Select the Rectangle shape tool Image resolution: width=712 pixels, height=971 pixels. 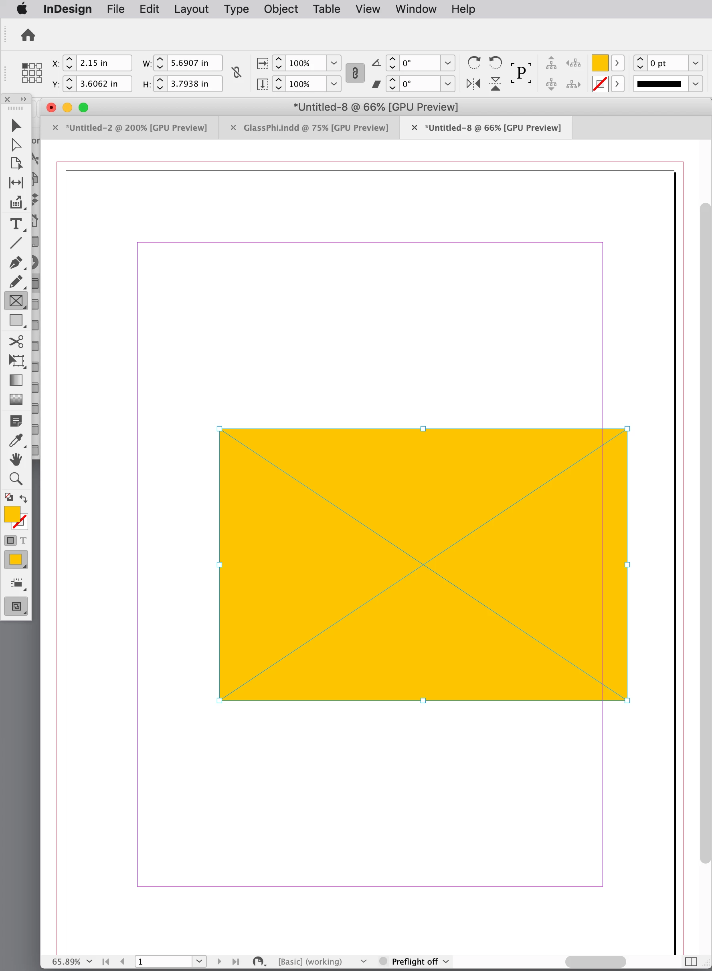16,320
